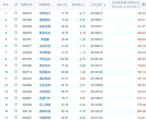The height and width of the screenshot is (120, 146).
Task: Check the row 6 box for 300477
Action: [16, 45]
